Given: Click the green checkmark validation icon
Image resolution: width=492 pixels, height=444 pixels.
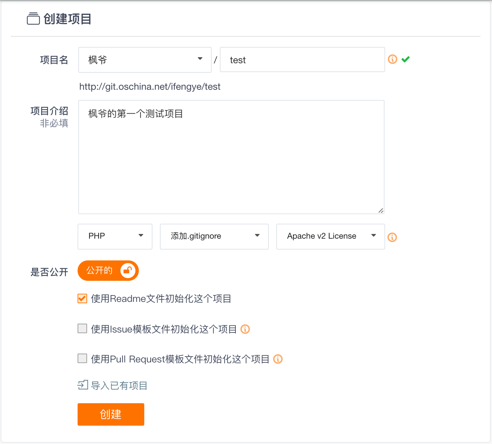Looking at the screenshot, I should coord(405,59).
